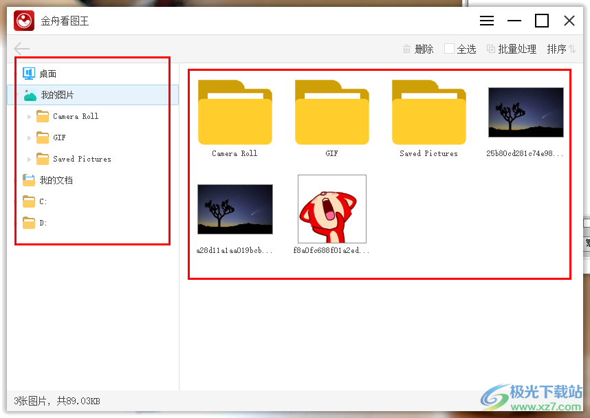Click the GIF label under the large folder
The height and width of the screenshot is (418, 590).
331,153
